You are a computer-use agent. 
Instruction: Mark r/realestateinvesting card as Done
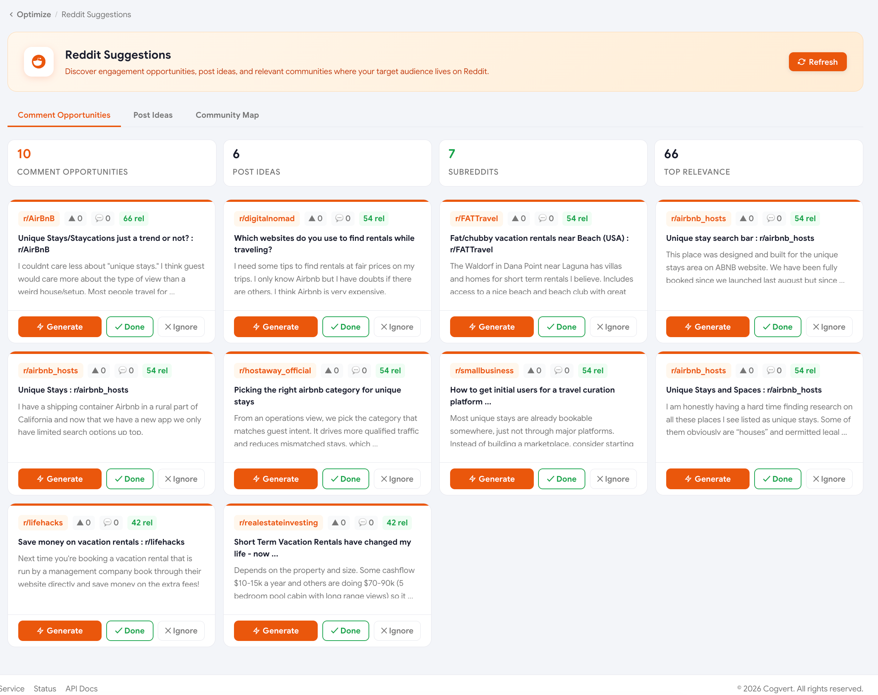coord(346,631)
